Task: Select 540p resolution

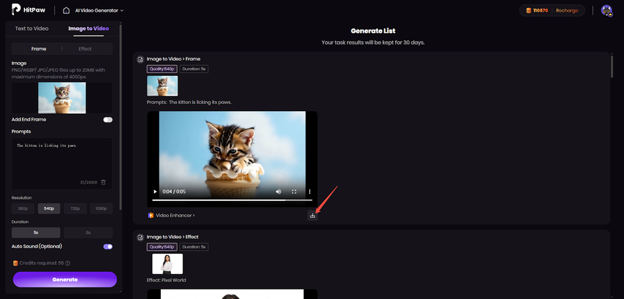Action: [49, 208]
